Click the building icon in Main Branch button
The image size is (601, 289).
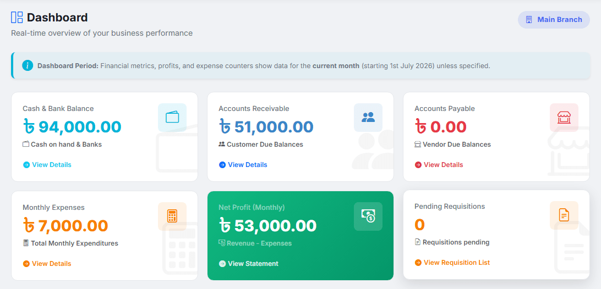point(529,20)
